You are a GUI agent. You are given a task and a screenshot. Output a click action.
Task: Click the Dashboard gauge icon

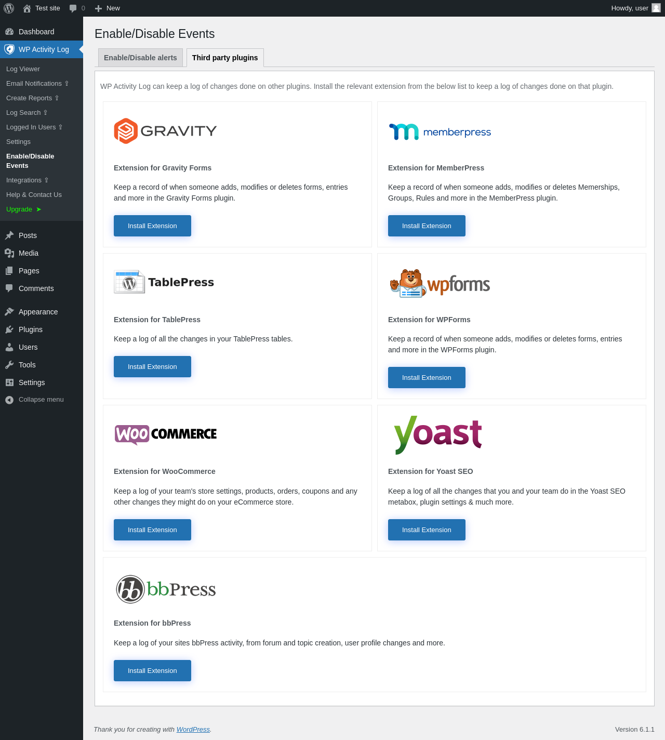(x=9, y=32)
